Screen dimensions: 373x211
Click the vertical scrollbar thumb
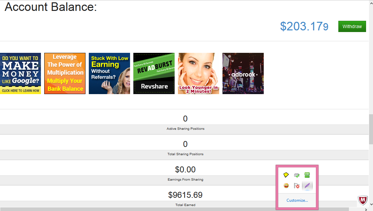(x=371, y=129)
